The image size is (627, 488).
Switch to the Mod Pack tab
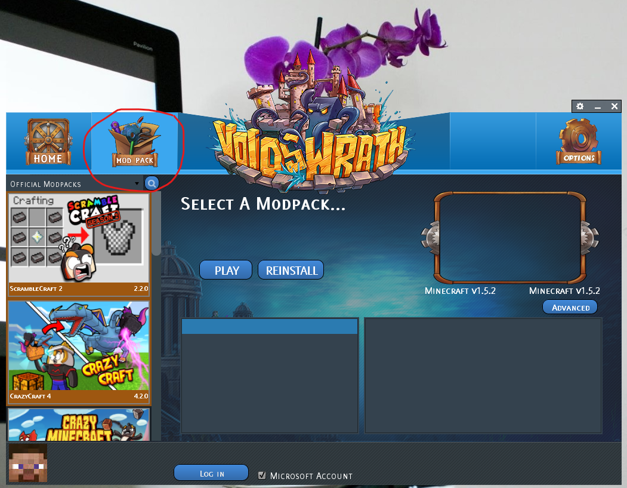pyautogui.click(x=135, y=142)
